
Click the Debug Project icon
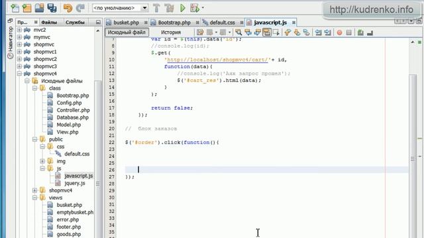(x=195, y=8)
